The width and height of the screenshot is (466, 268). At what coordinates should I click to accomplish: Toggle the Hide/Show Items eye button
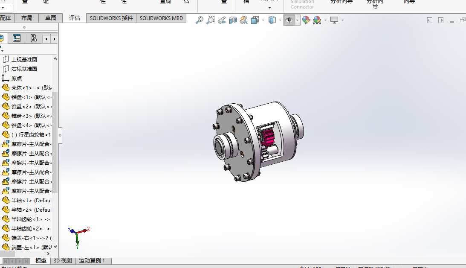click(289, 20)
